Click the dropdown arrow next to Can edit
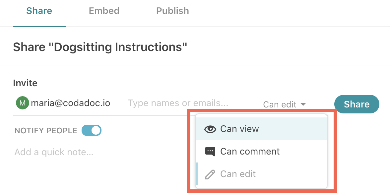The height and width of the screenshot is (193, 390). pos(303,104)
